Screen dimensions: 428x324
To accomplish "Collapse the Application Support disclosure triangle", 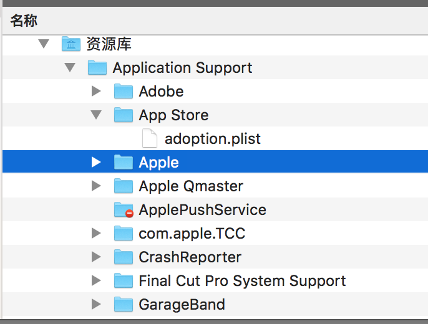I will click(x=70, y=67).
